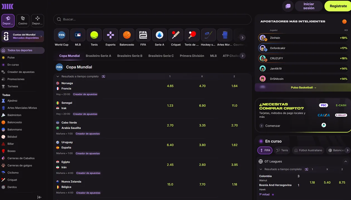Collapse the sidebar with arrow icon

pos(40,197)
